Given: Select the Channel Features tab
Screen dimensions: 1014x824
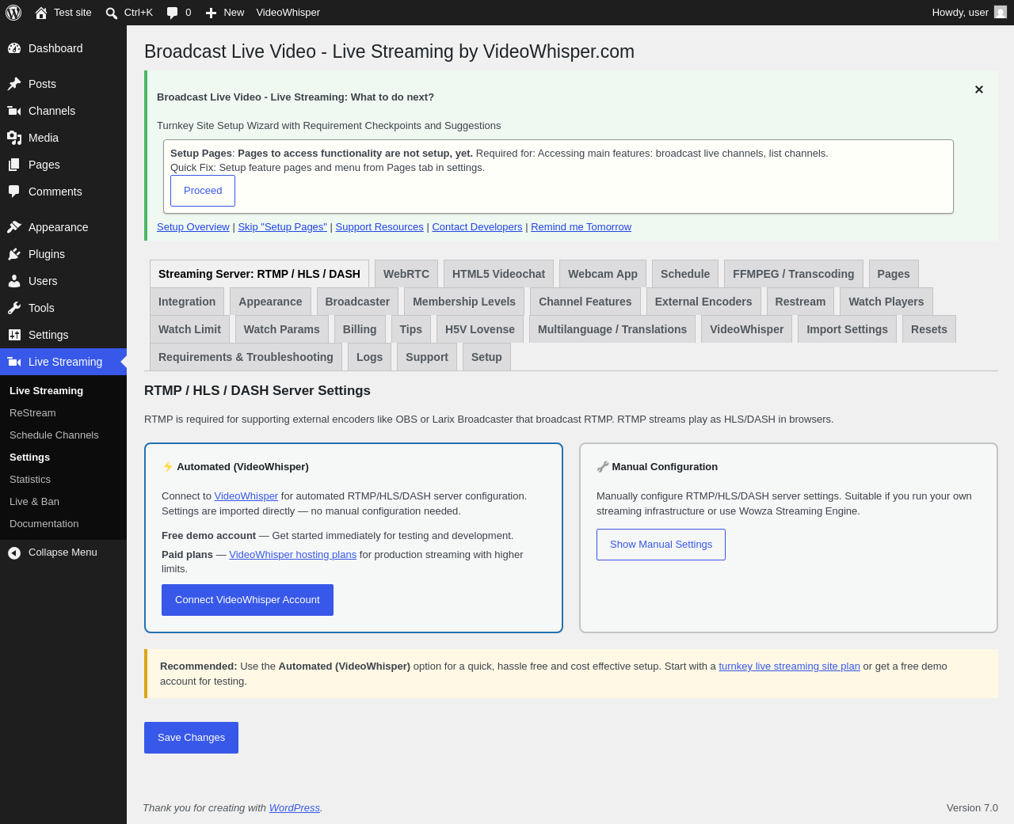Looking at the screenshot, I should pyautogui.click(x=585, y=302).
